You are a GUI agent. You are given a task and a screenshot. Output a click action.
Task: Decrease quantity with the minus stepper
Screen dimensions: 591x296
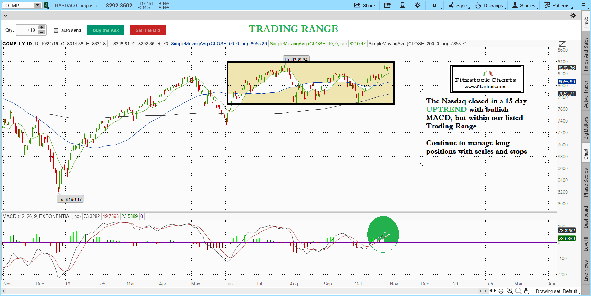point(42,32)
